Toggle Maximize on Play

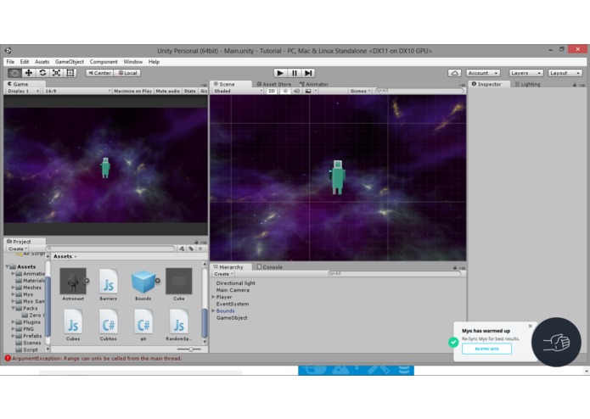pyautogui.click(x=132, y=91)
